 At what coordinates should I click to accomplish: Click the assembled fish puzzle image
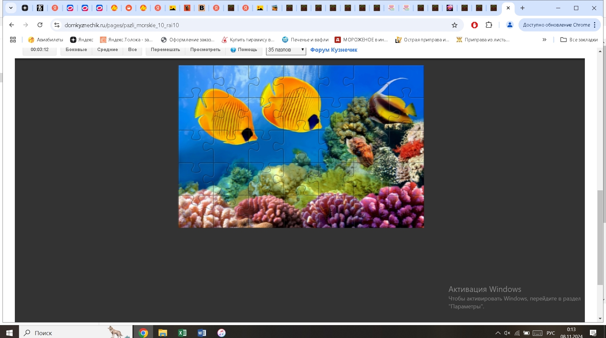click(301, 146)
